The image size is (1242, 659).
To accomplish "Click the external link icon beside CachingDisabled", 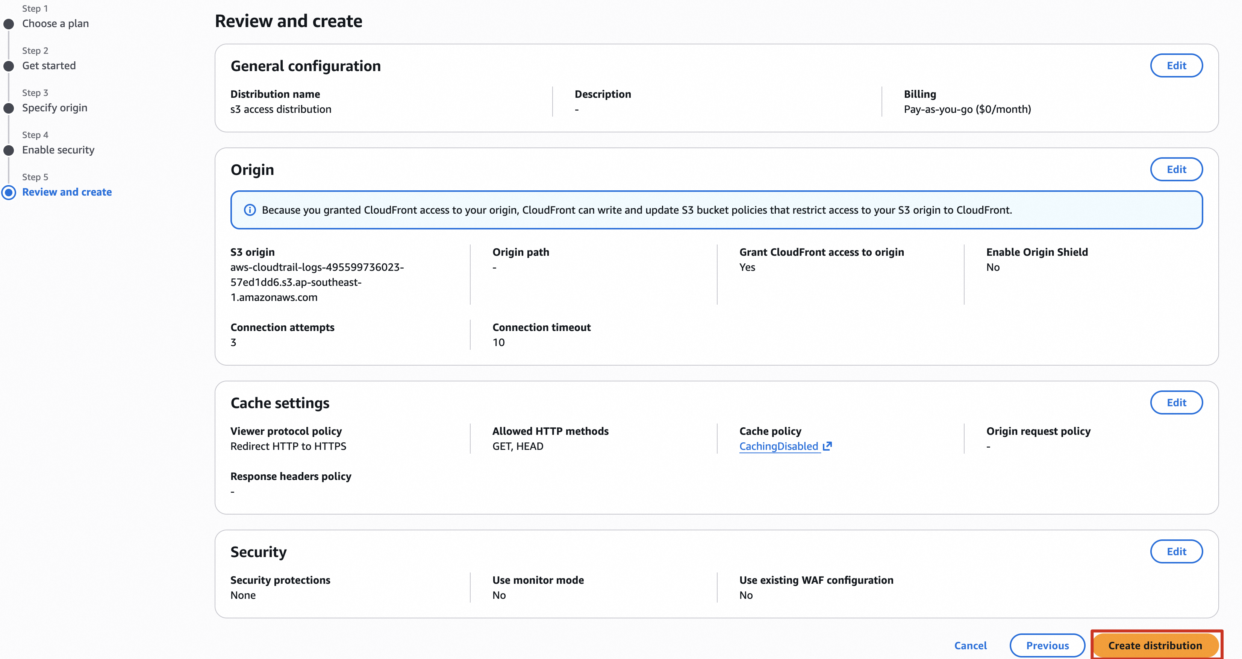I will 827,446.
